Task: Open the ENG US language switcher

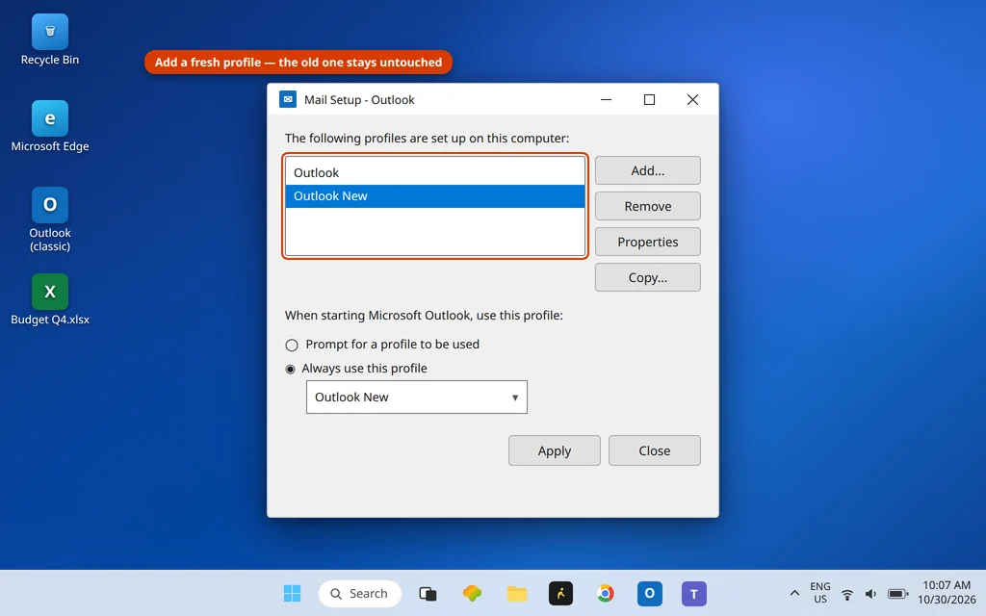Action: pos(820,593)
